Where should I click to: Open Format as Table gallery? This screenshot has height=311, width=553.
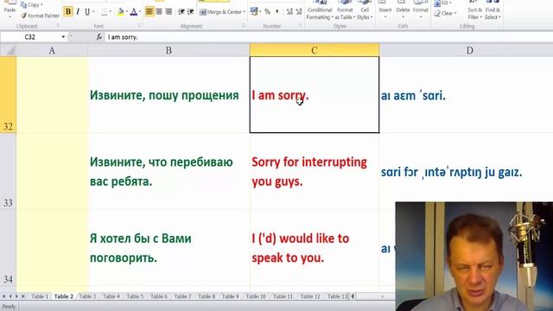click(x=345, y=10)
